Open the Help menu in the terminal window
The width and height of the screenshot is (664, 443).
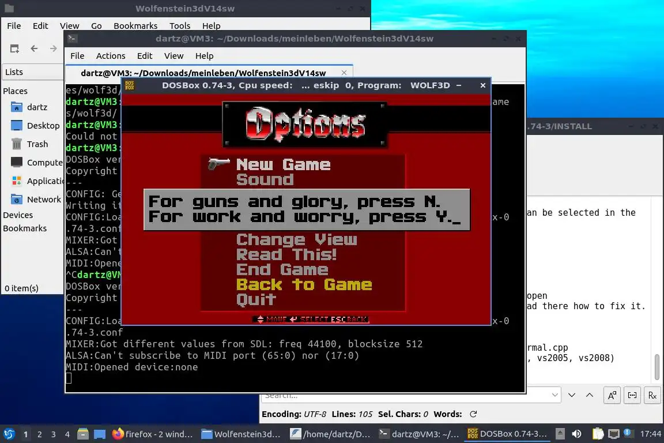[x=204, y=56]
